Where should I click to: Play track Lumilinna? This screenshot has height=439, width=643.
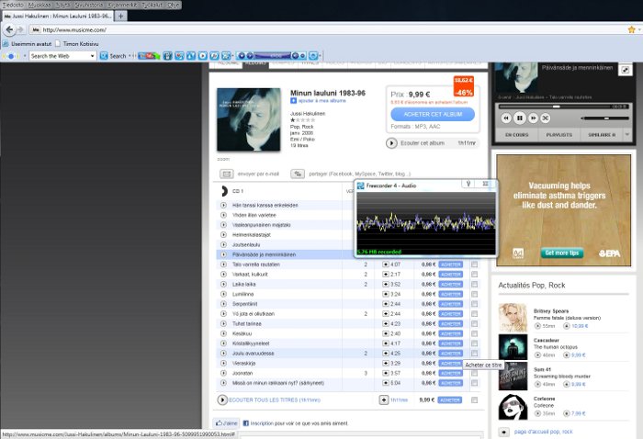(x=223, y=294)
